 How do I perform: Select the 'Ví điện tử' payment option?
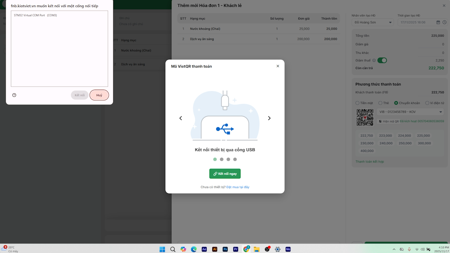[x=435, y=103]
